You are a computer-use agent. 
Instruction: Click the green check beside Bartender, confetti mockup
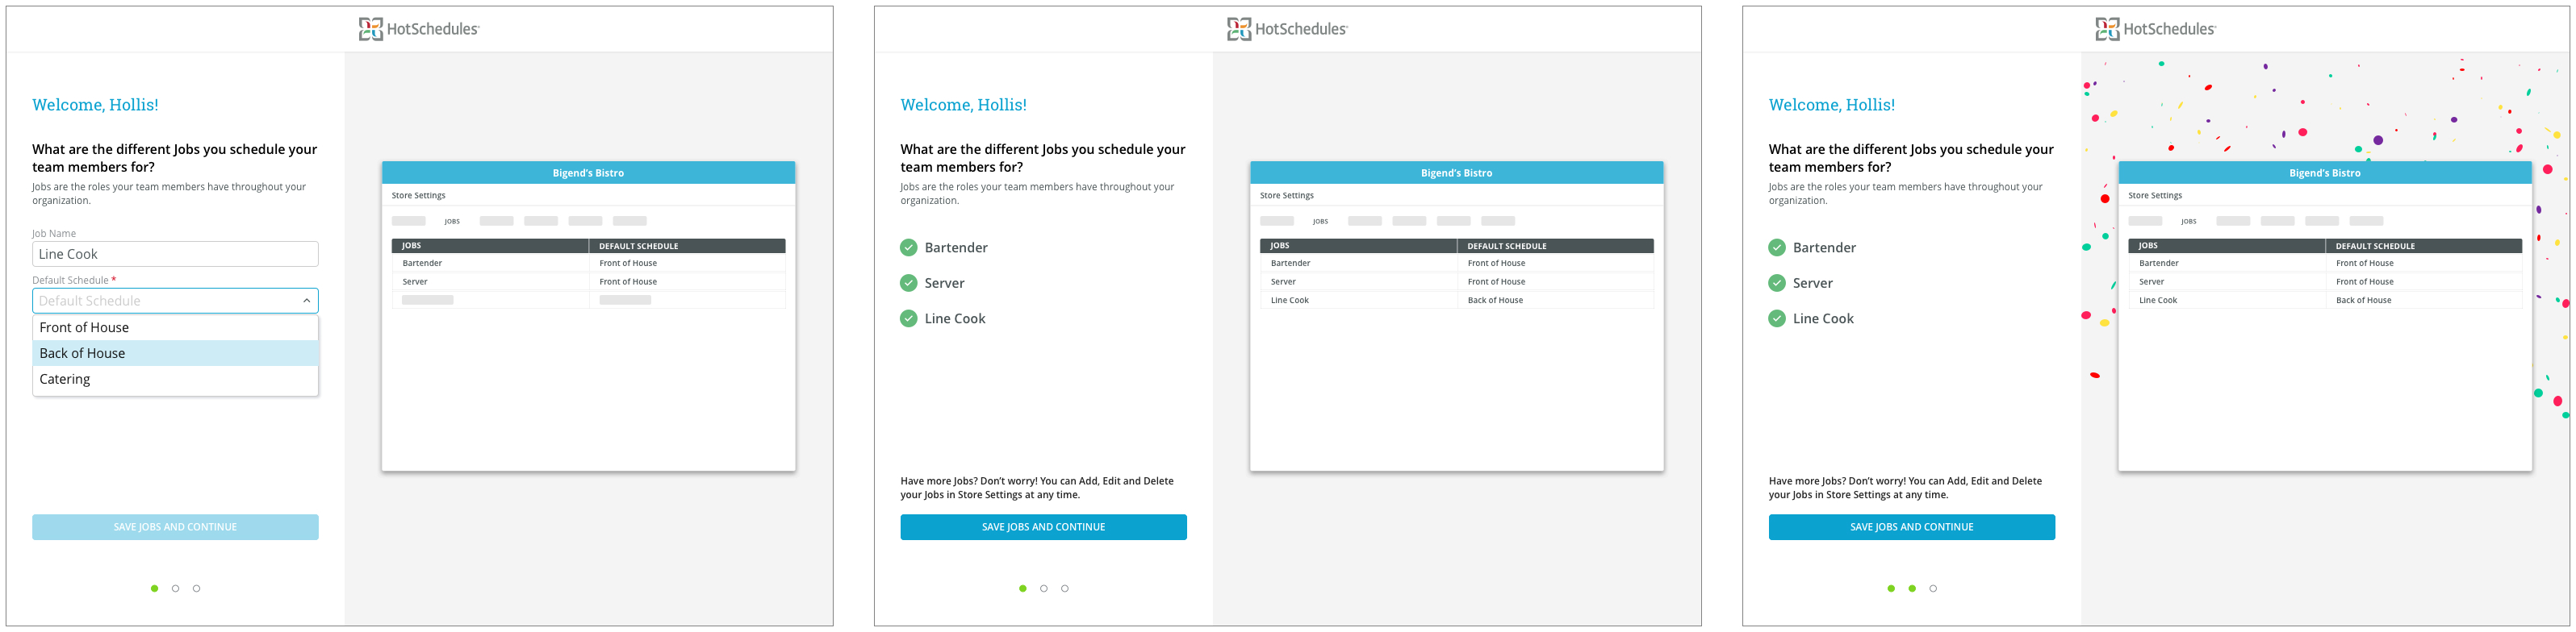1776,247
